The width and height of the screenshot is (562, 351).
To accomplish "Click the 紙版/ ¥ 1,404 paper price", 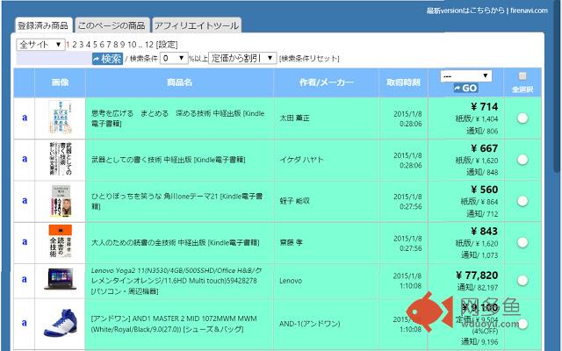I will [477, 119].
